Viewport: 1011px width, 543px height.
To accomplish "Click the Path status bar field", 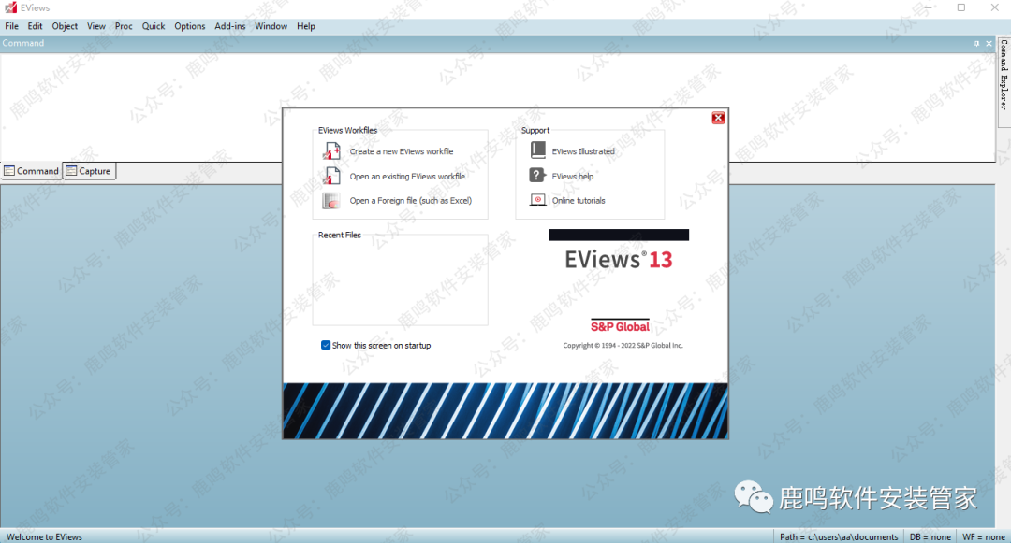I will 839,537.
